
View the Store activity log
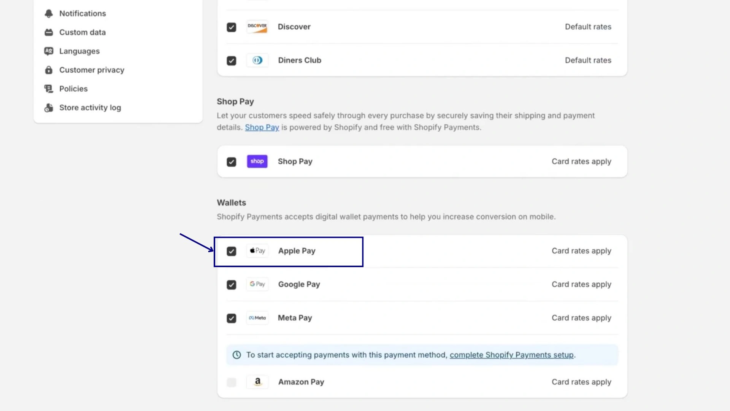point(90,108)
